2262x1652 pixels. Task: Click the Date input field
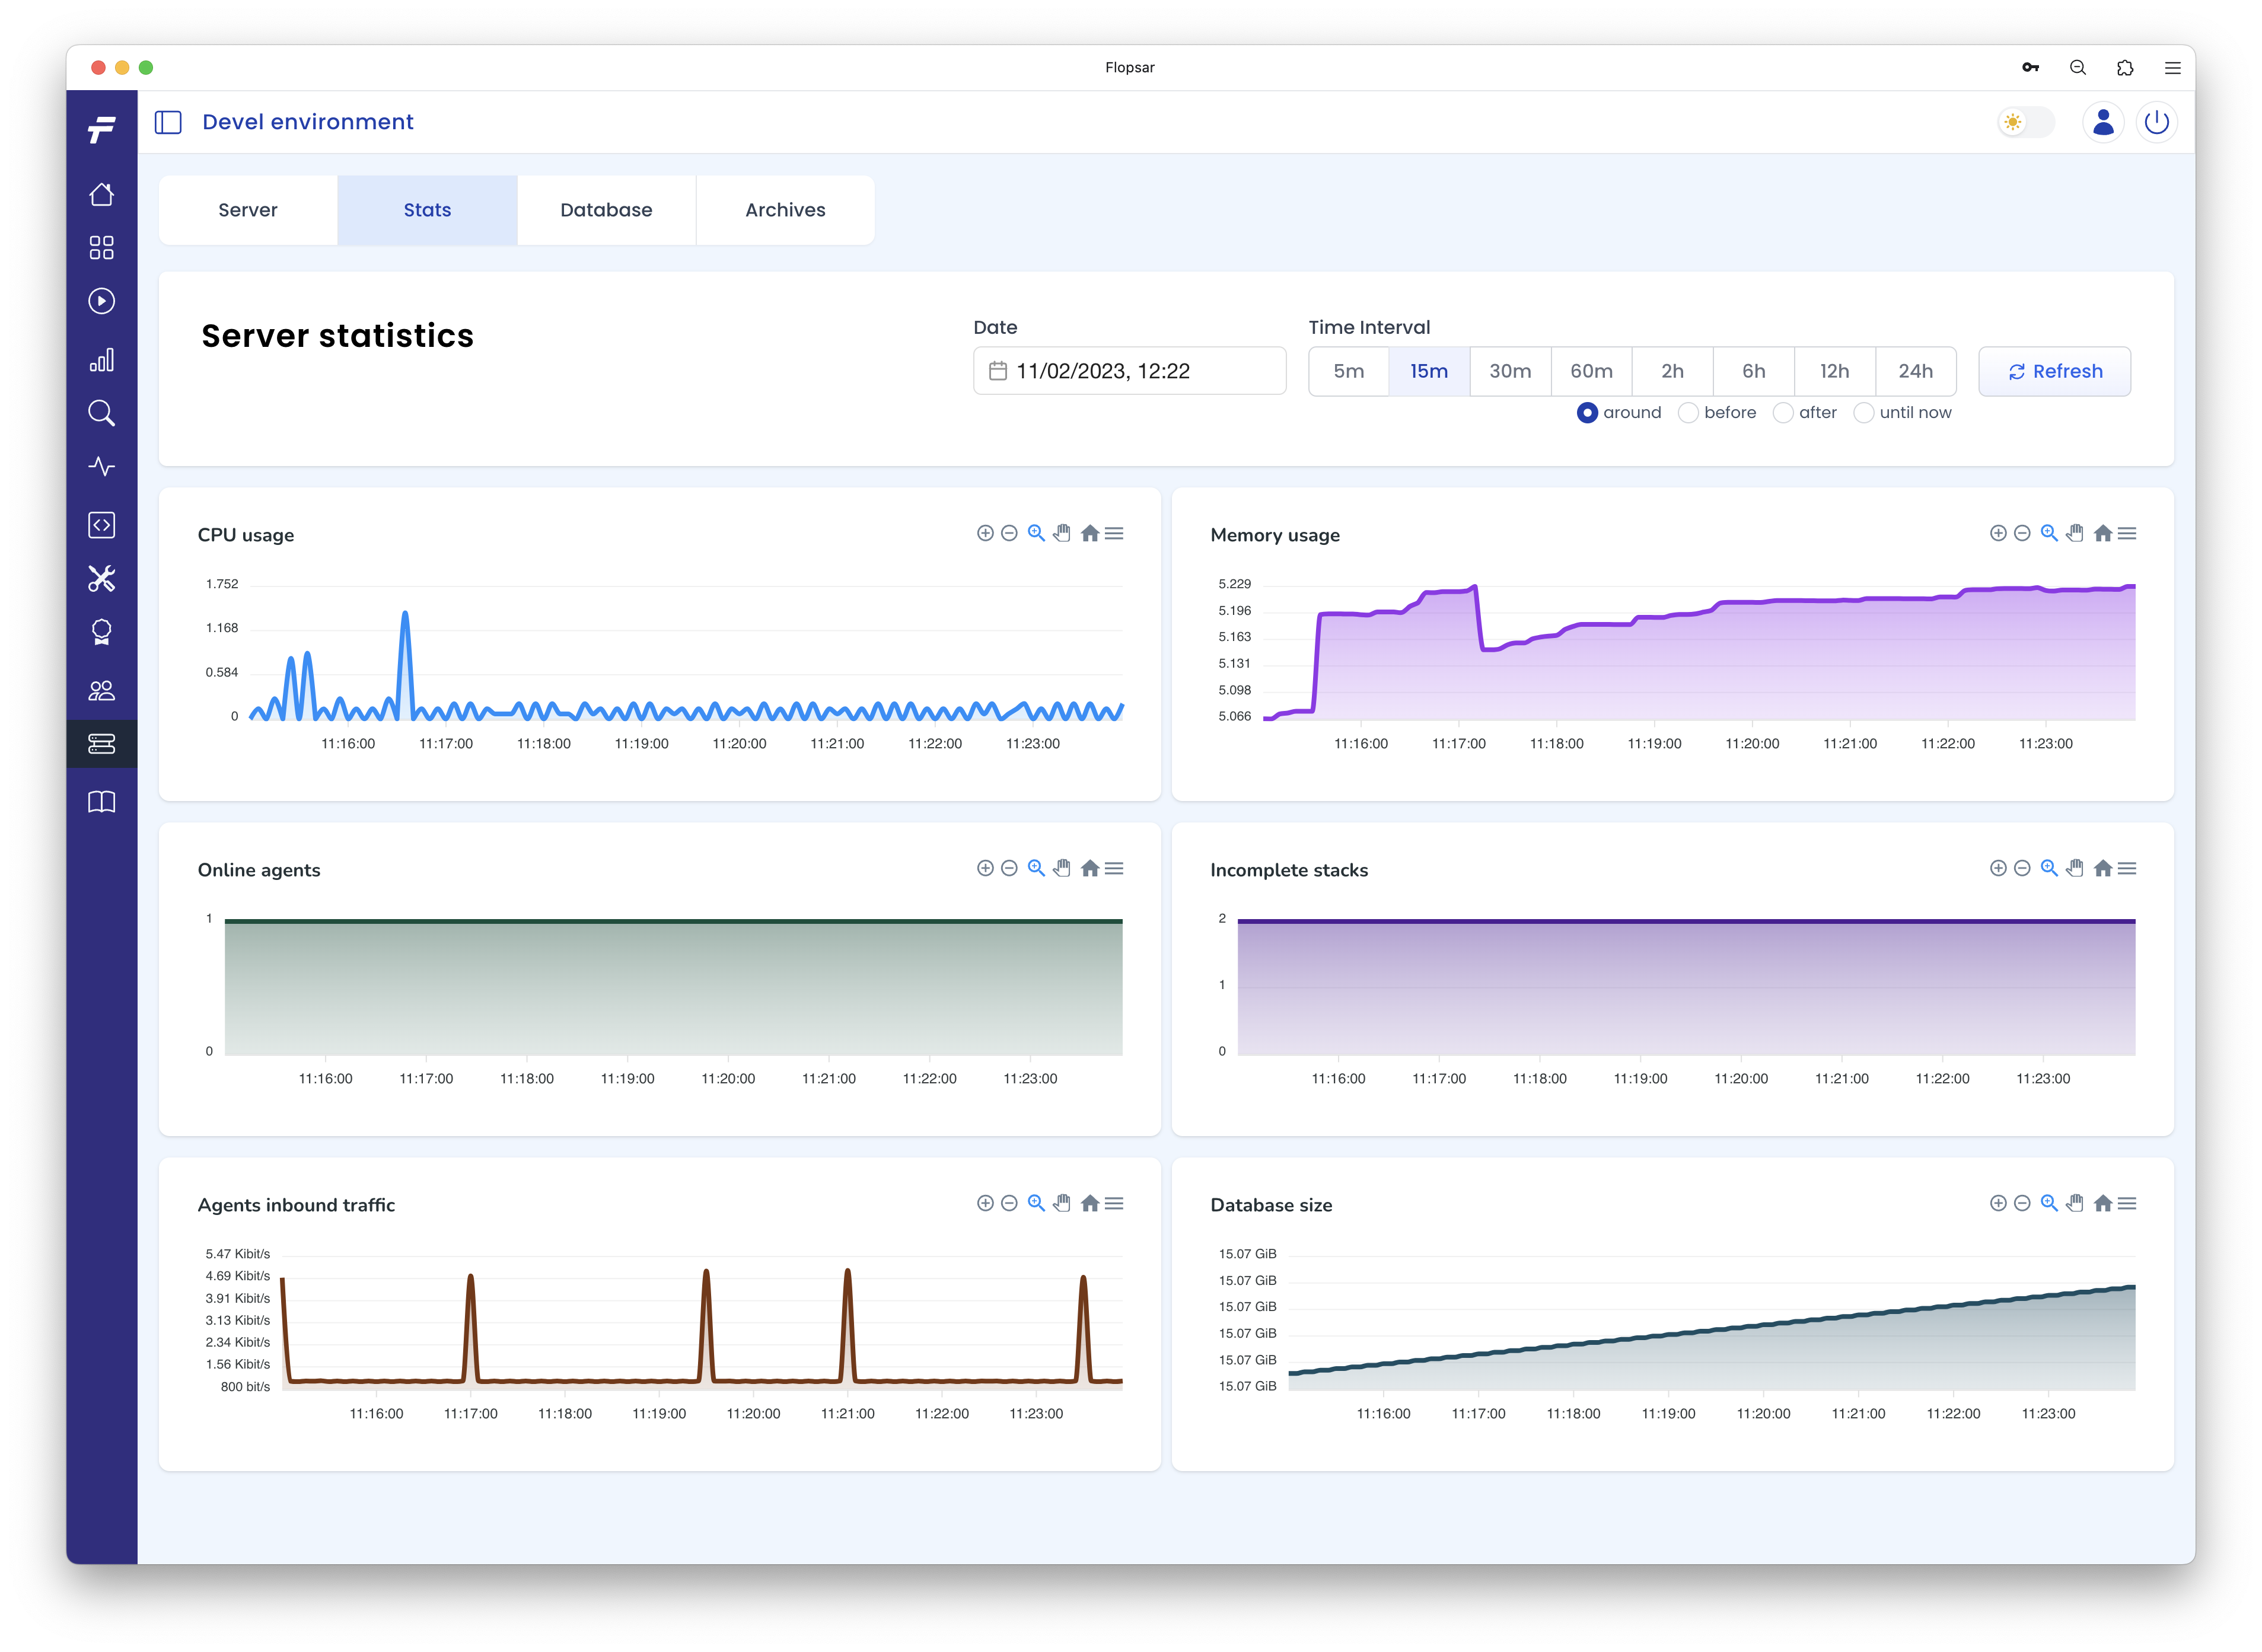pyautogui.click(x=1129, y=371)
